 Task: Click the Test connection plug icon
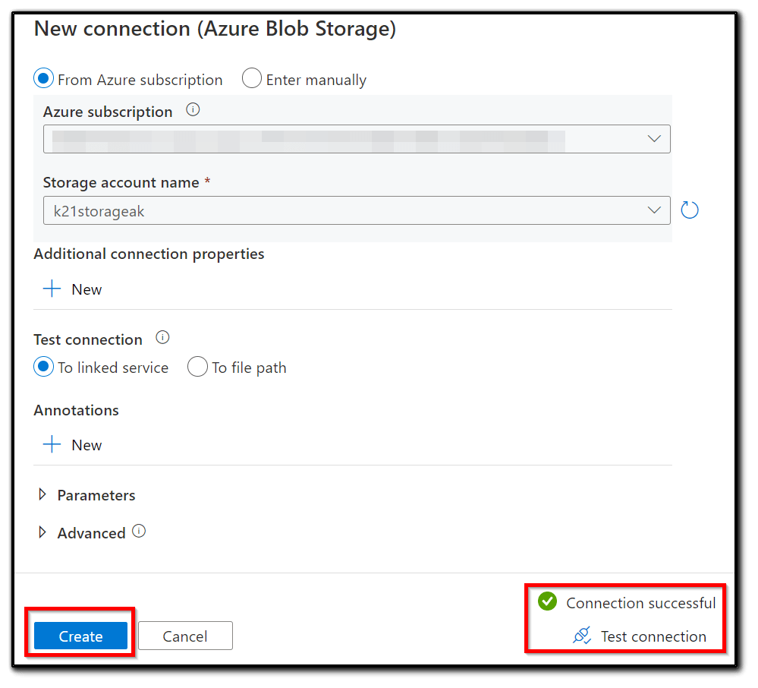(582, 636)
